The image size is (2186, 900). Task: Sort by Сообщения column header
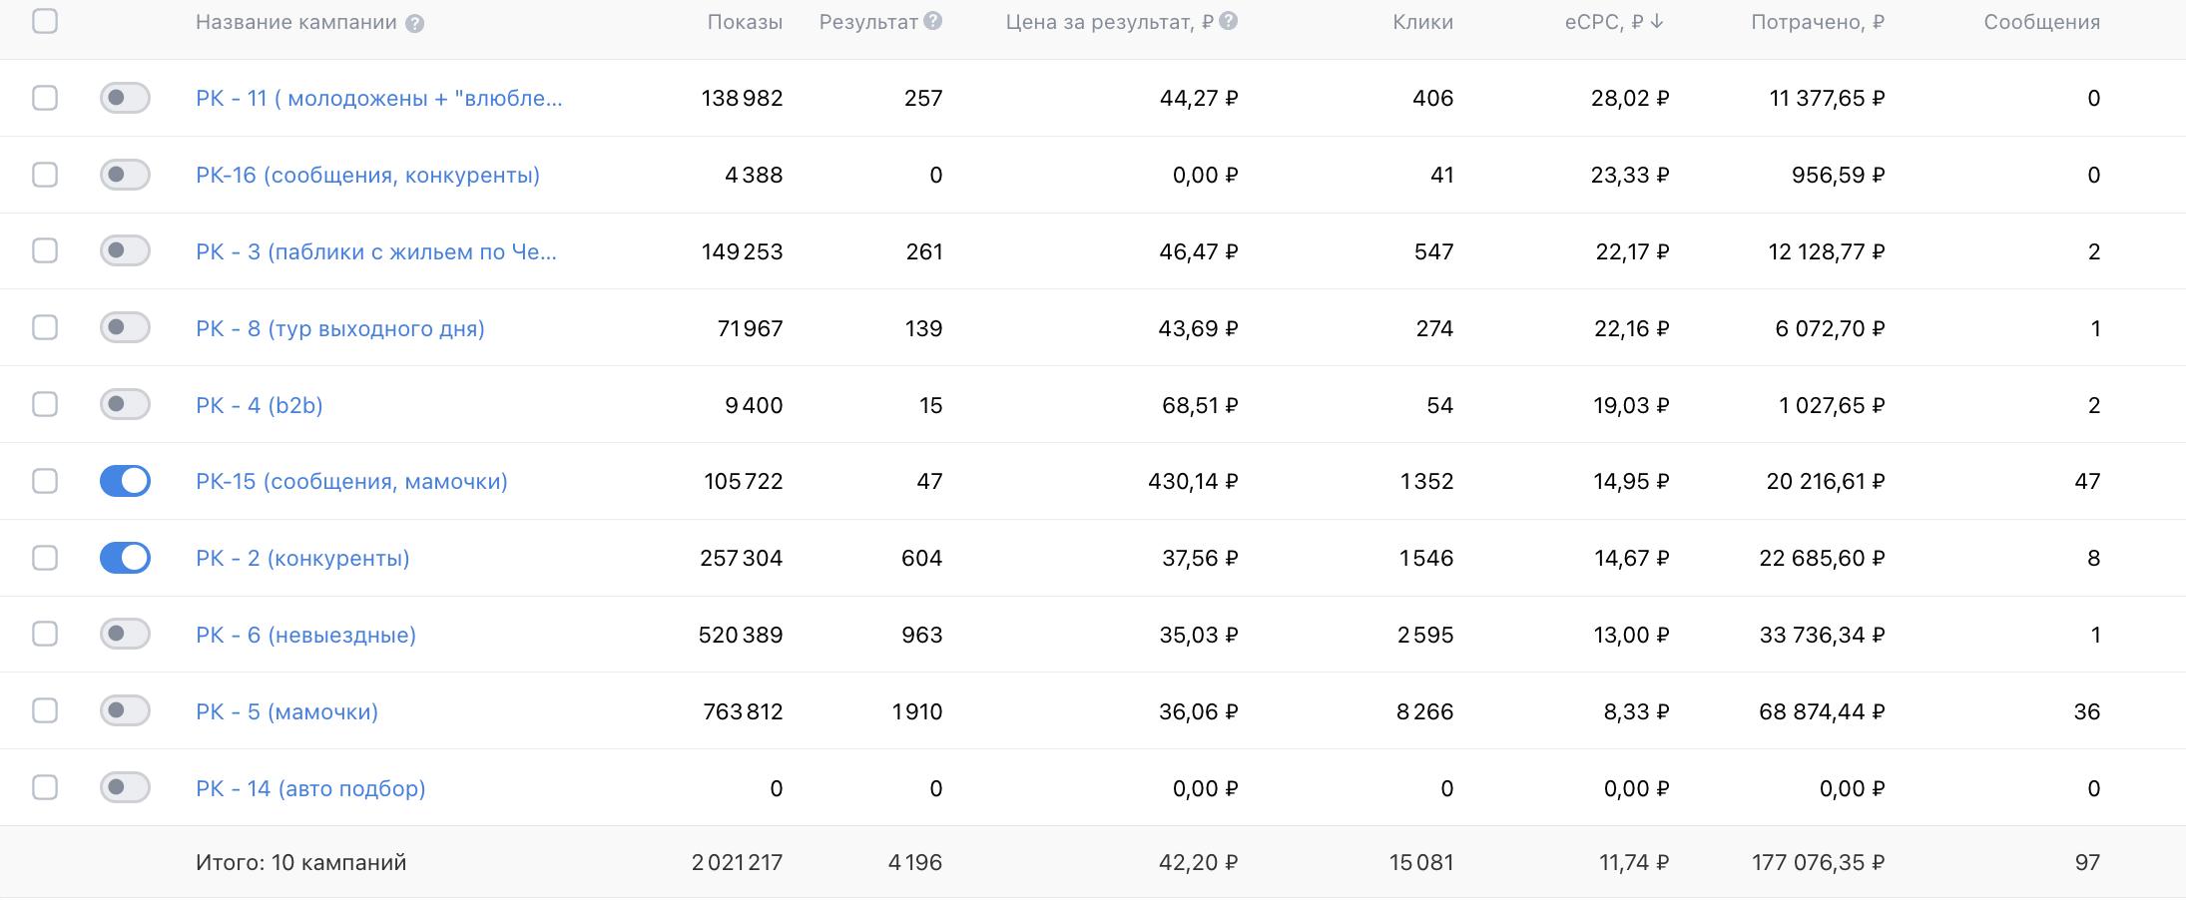click(x=2041, y=22)
